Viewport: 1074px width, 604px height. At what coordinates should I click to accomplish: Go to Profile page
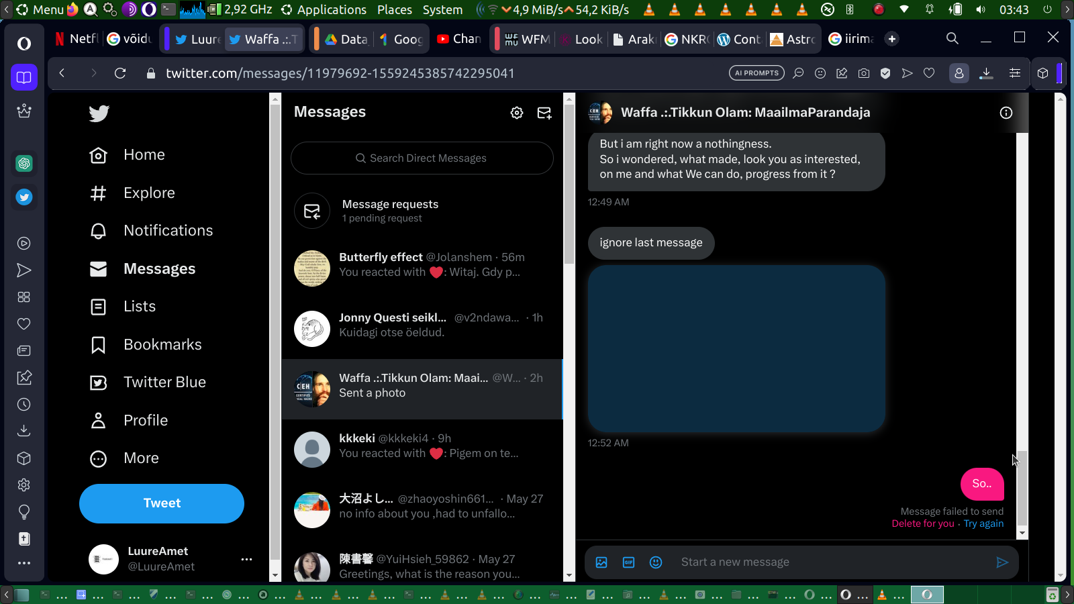click(129, 421)
